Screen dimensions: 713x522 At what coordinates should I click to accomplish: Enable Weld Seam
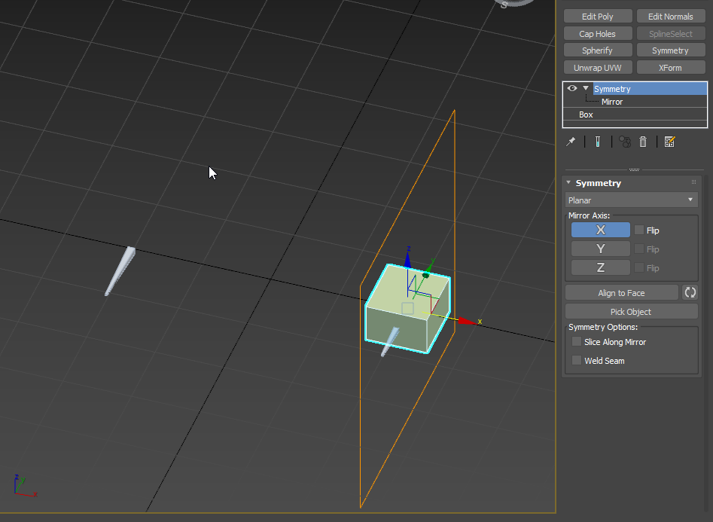[x=577, y=360]
